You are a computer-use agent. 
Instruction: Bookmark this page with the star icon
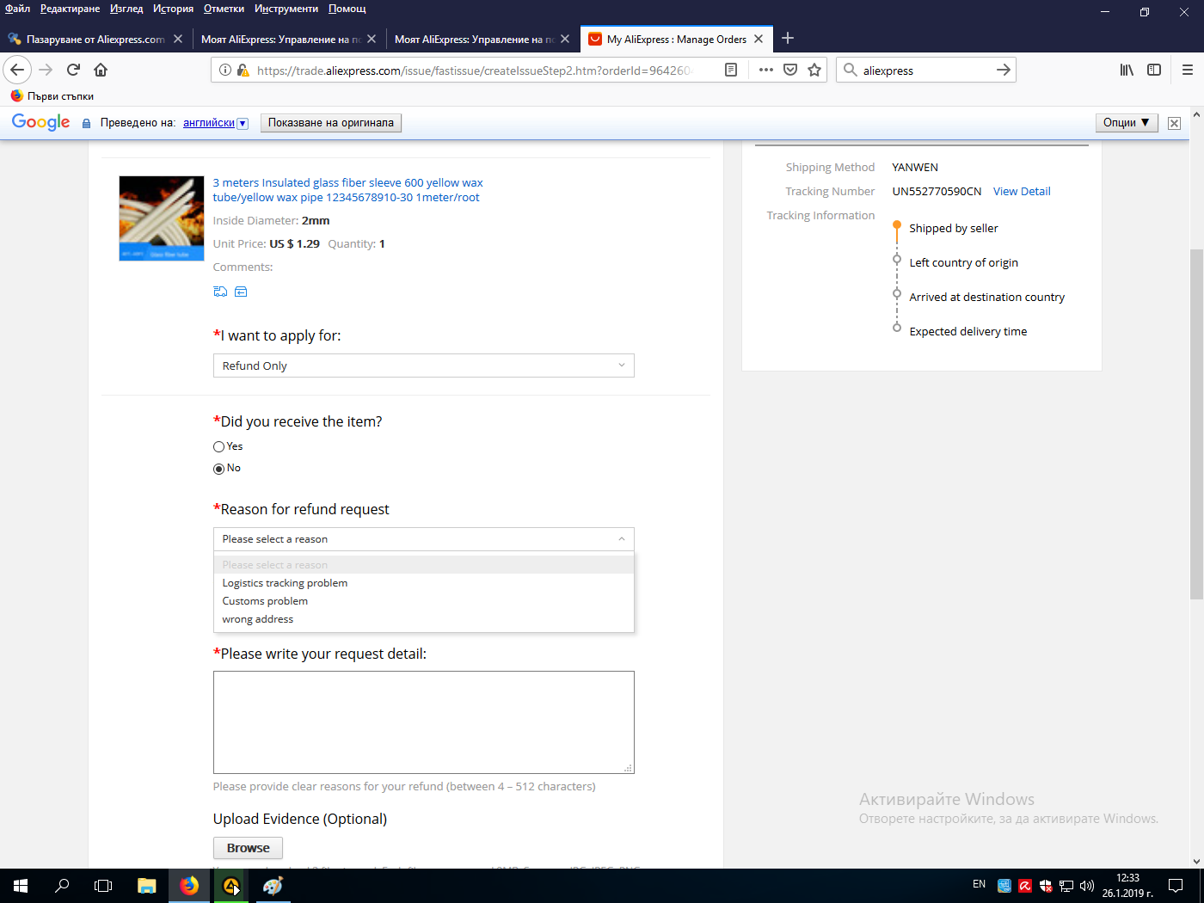click(x=814, y=70)
